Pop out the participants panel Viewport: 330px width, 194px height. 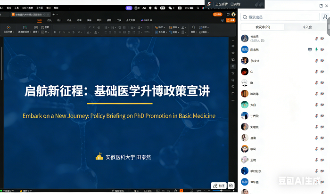coord(328,27)
